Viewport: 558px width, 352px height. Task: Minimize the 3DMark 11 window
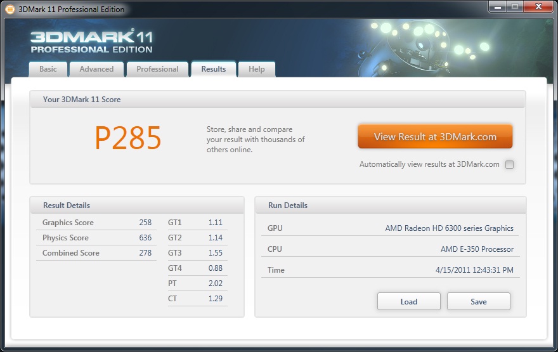[498, 7]
